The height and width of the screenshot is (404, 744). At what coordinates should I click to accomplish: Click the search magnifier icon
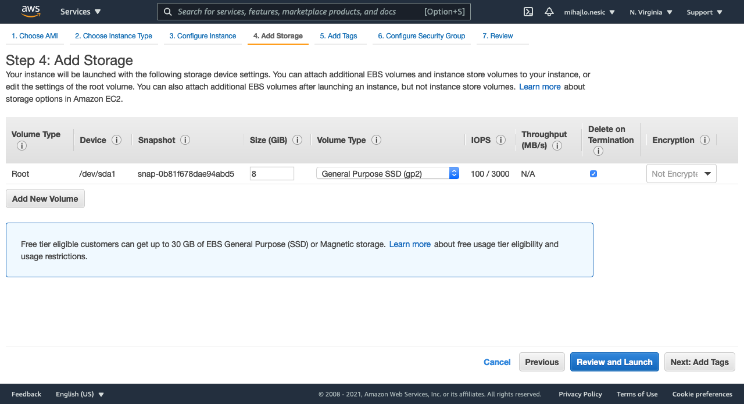[168, 12]
